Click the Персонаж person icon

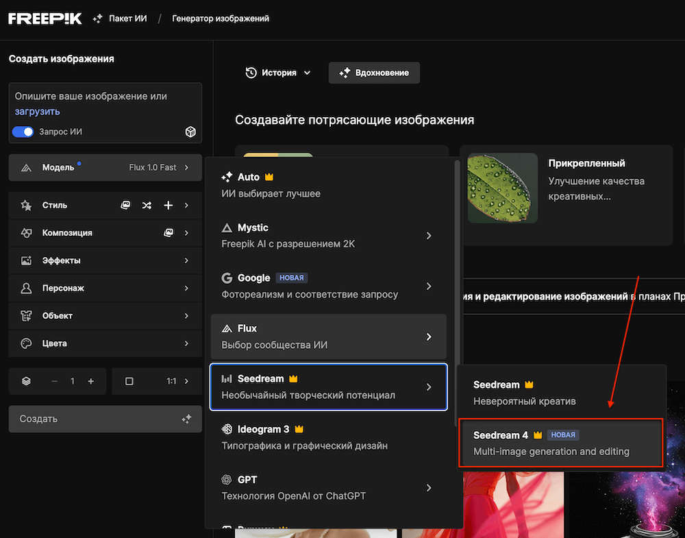(26, 288)
